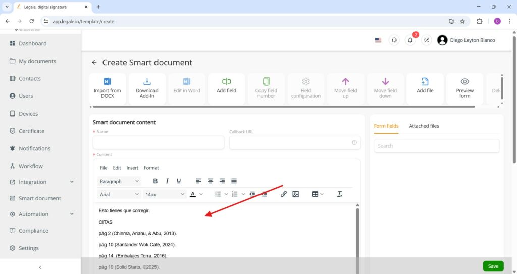
Task: Toggle dark mode moon icon
Action: click(x=426, y=40)
